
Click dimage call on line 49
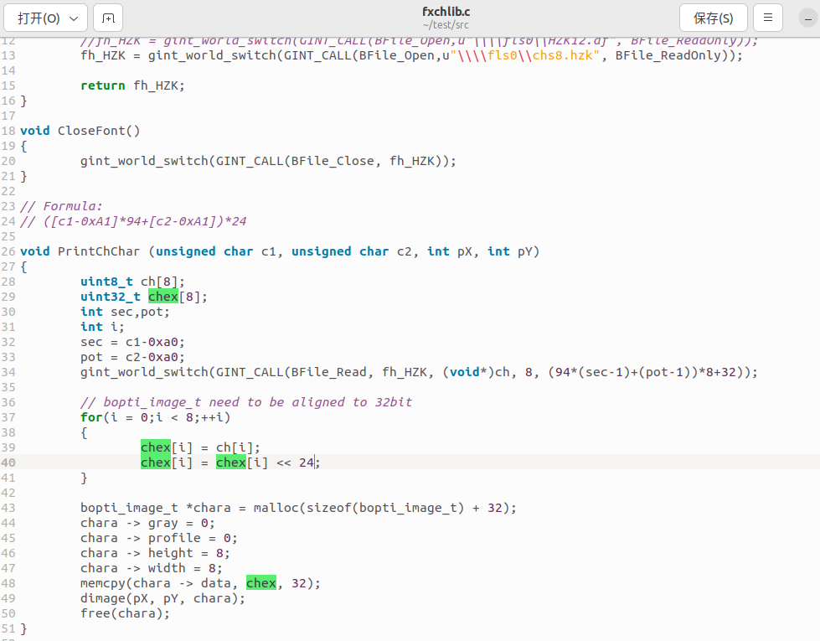[x=102, y=598]
